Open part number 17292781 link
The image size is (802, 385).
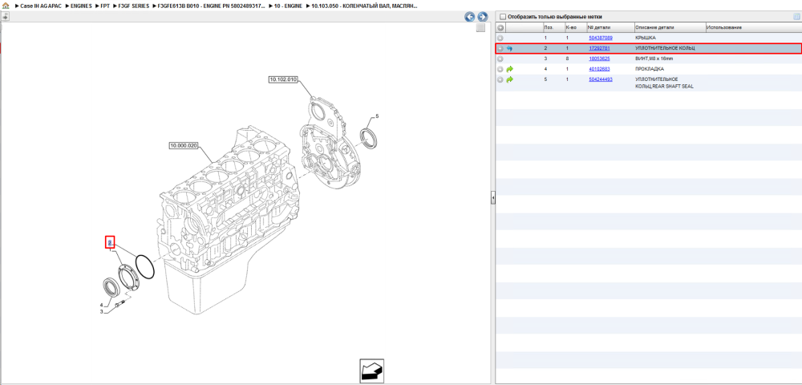click(x=599, y=48)
